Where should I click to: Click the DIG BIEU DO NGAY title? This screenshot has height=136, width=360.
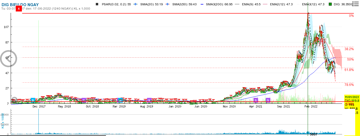[x=20, y=5]
